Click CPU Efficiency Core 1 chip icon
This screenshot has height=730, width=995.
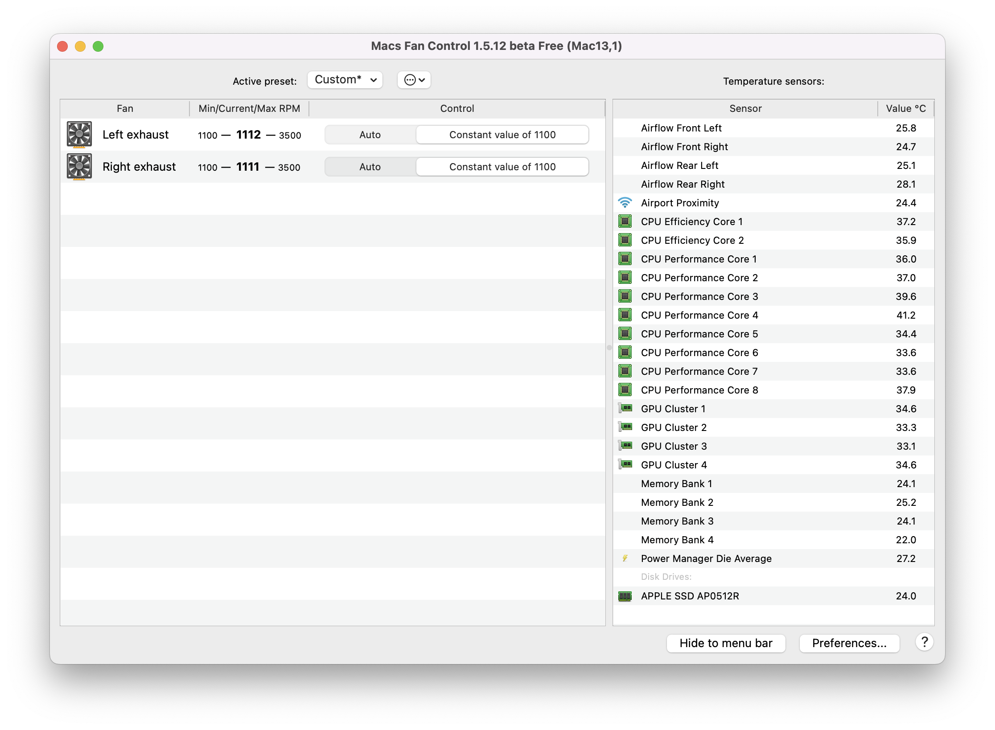point(625,221)
